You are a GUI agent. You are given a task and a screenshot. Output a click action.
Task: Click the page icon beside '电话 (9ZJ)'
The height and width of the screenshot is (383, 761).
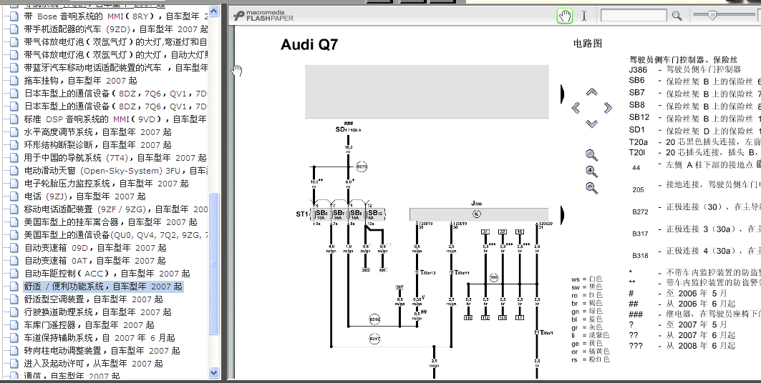pyautogui.click(x=14, y=196)
